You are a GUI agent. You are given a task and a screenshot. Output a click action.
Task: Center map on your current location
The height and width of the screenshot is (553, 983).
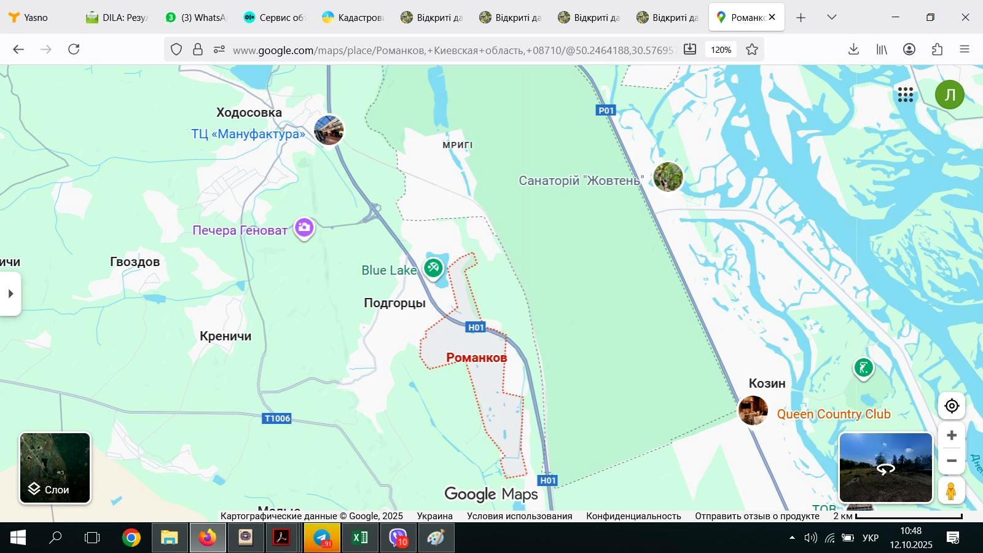952,406
